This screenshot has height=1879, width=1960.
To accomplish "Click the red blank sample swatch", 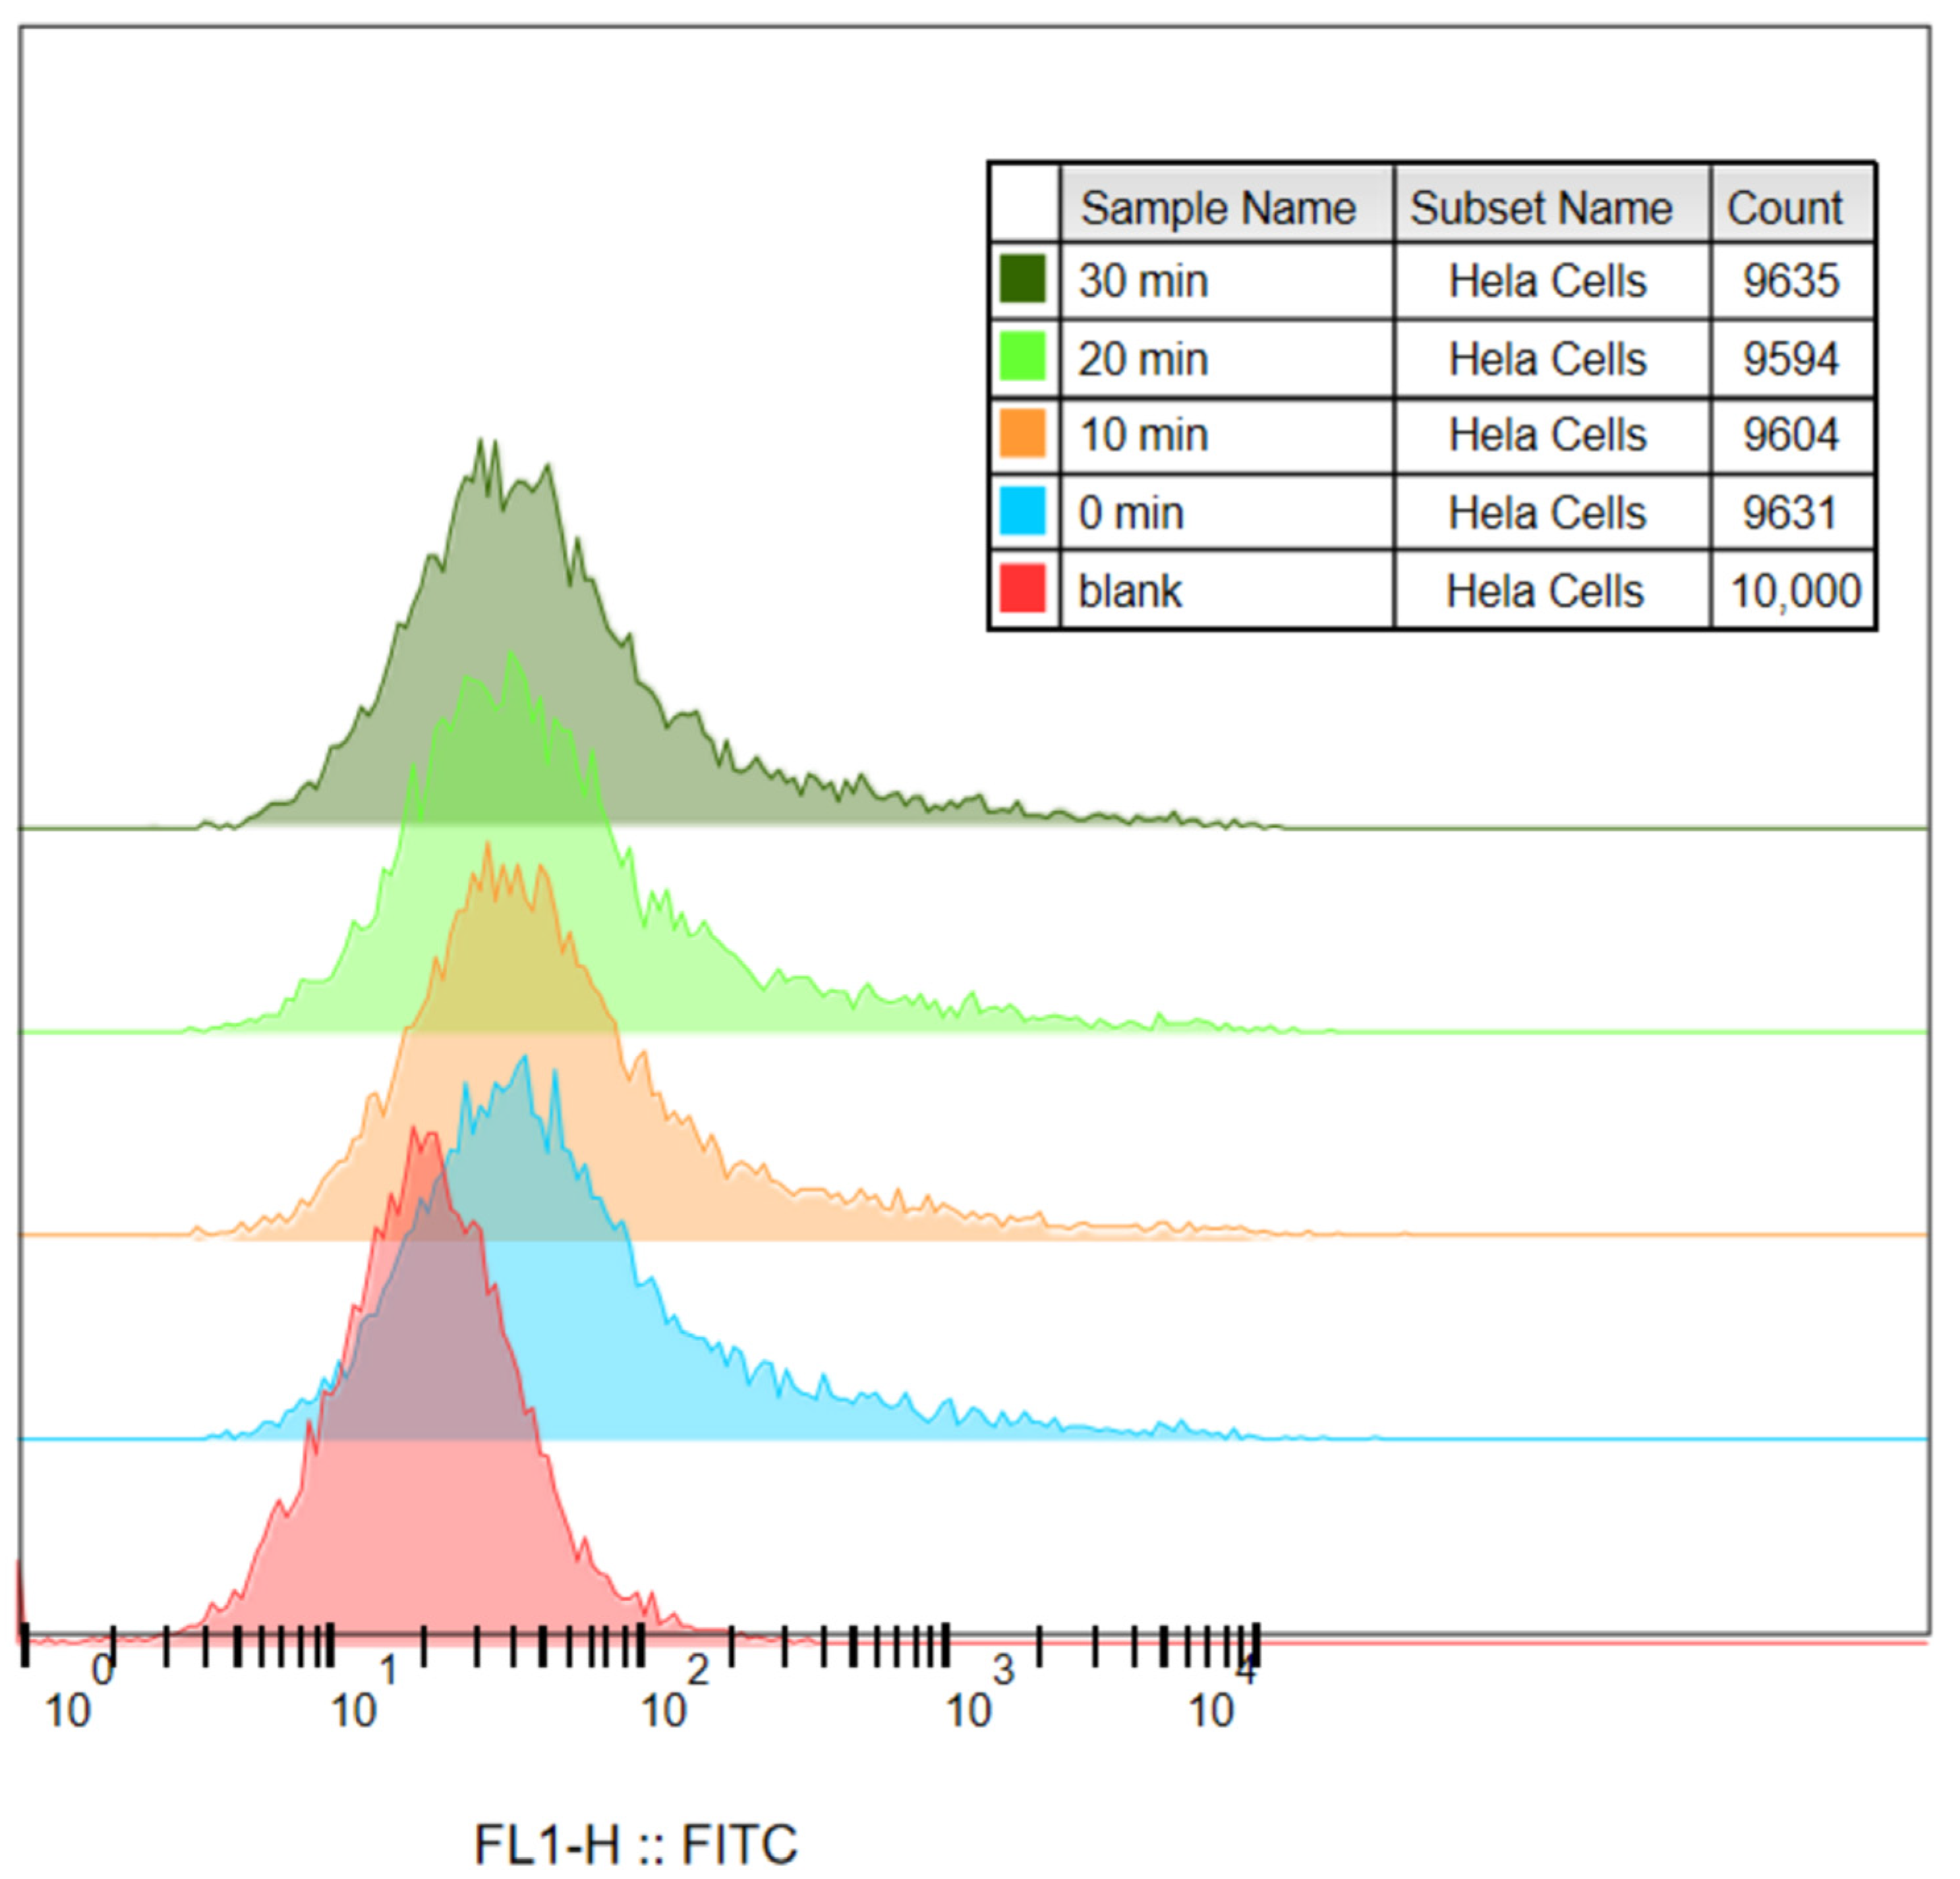I will click(1022, 589).
